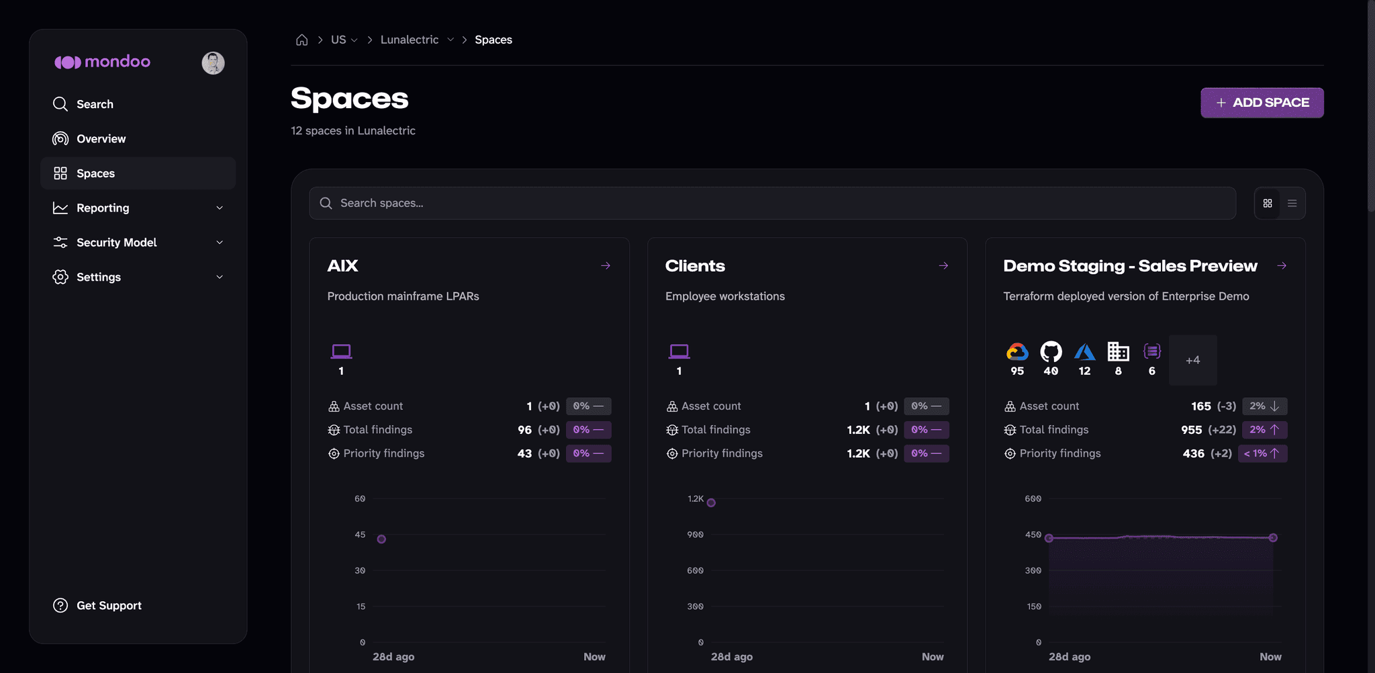Click the Clients chart 1.2K data point
The width and height of the screenshot is (1375, 673).
point(711,502)
